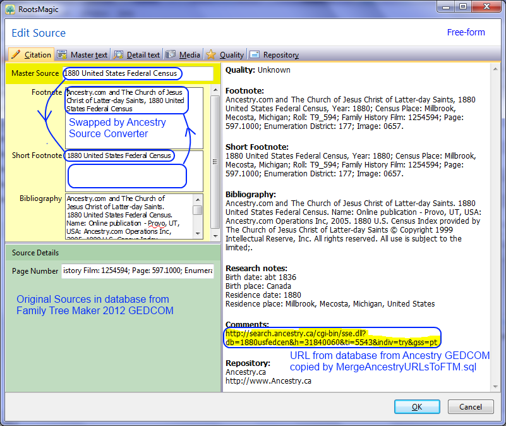Click the Ancestry.ca repository name
506x426 pixels.
coord(246,372)
